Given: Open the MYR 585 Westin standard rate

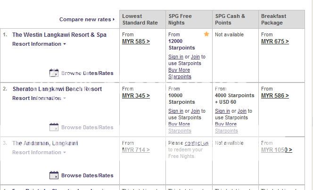Looking at the screenshot, I should [x=136, y=41].
